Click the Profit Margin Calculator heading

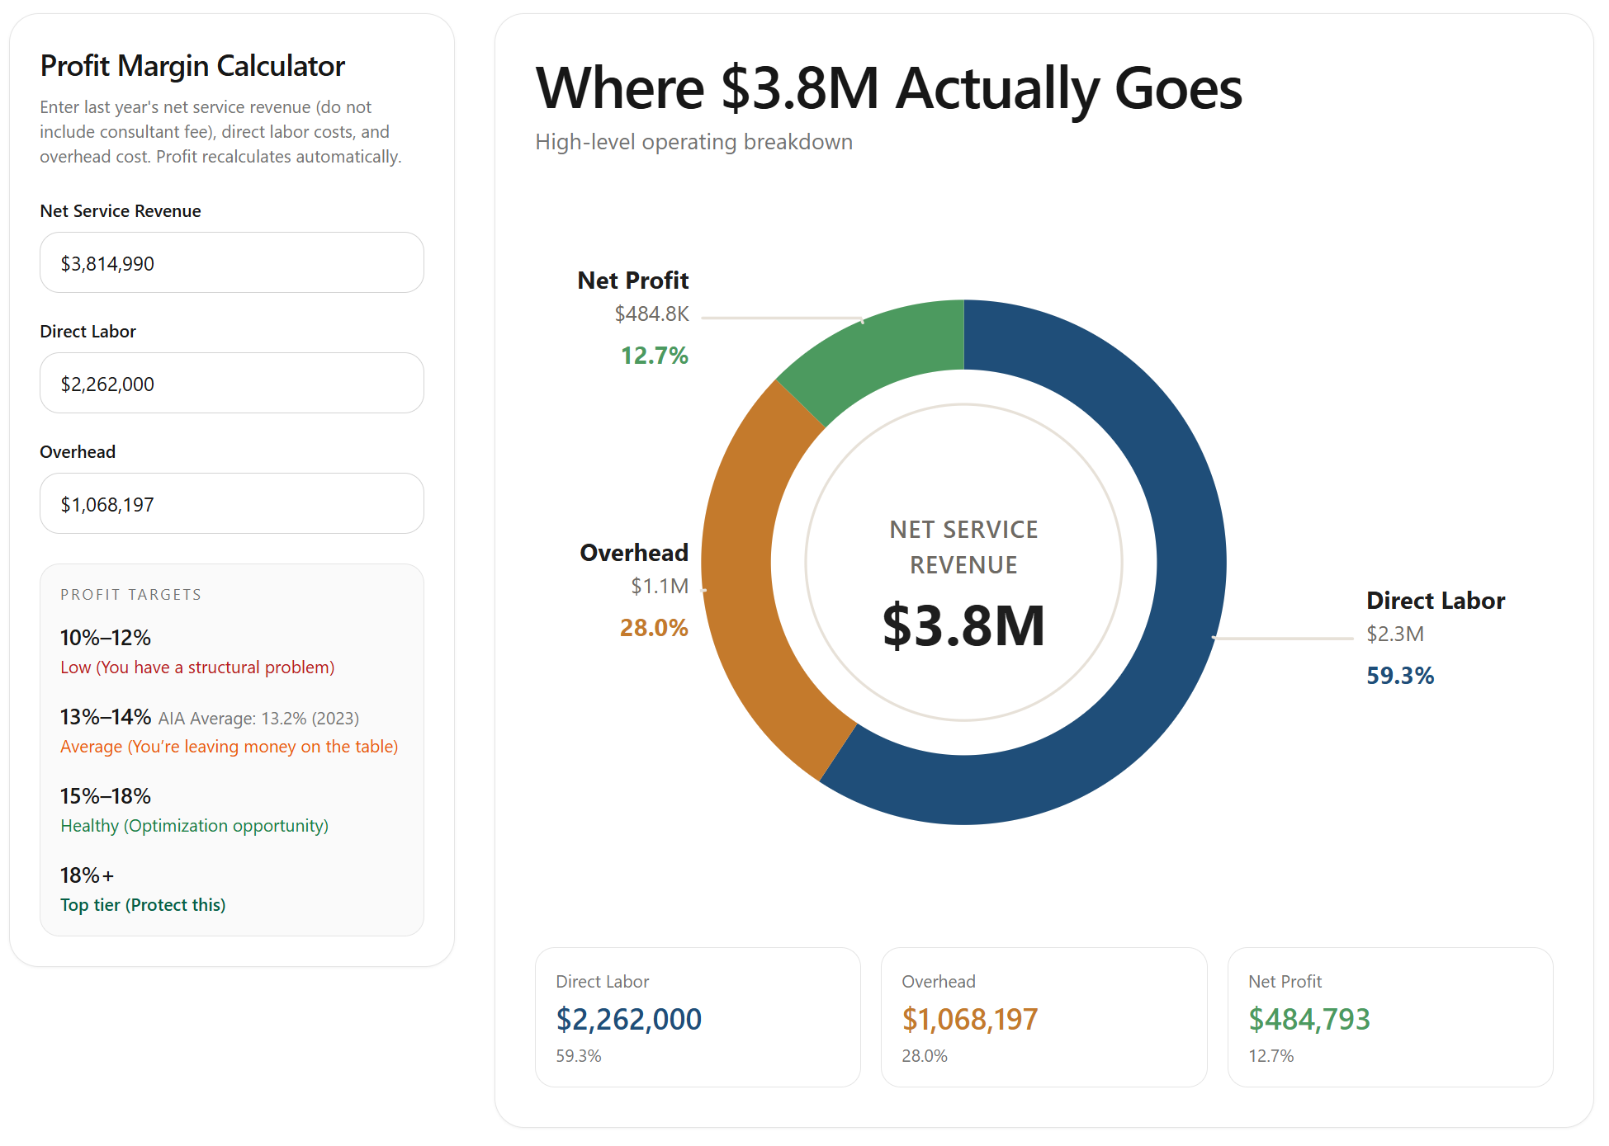pos(192,66)
